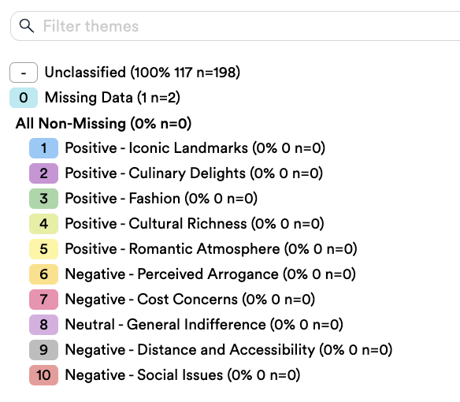Click the blue badge numbered 1
Image resolution: width=460 pixels, height=402 pixels.
click(x=43, y=148)
